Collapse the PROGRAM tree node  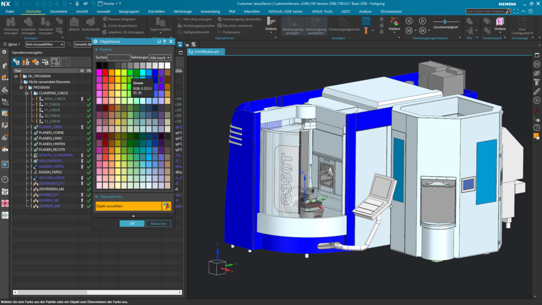[x=22, y=87]
